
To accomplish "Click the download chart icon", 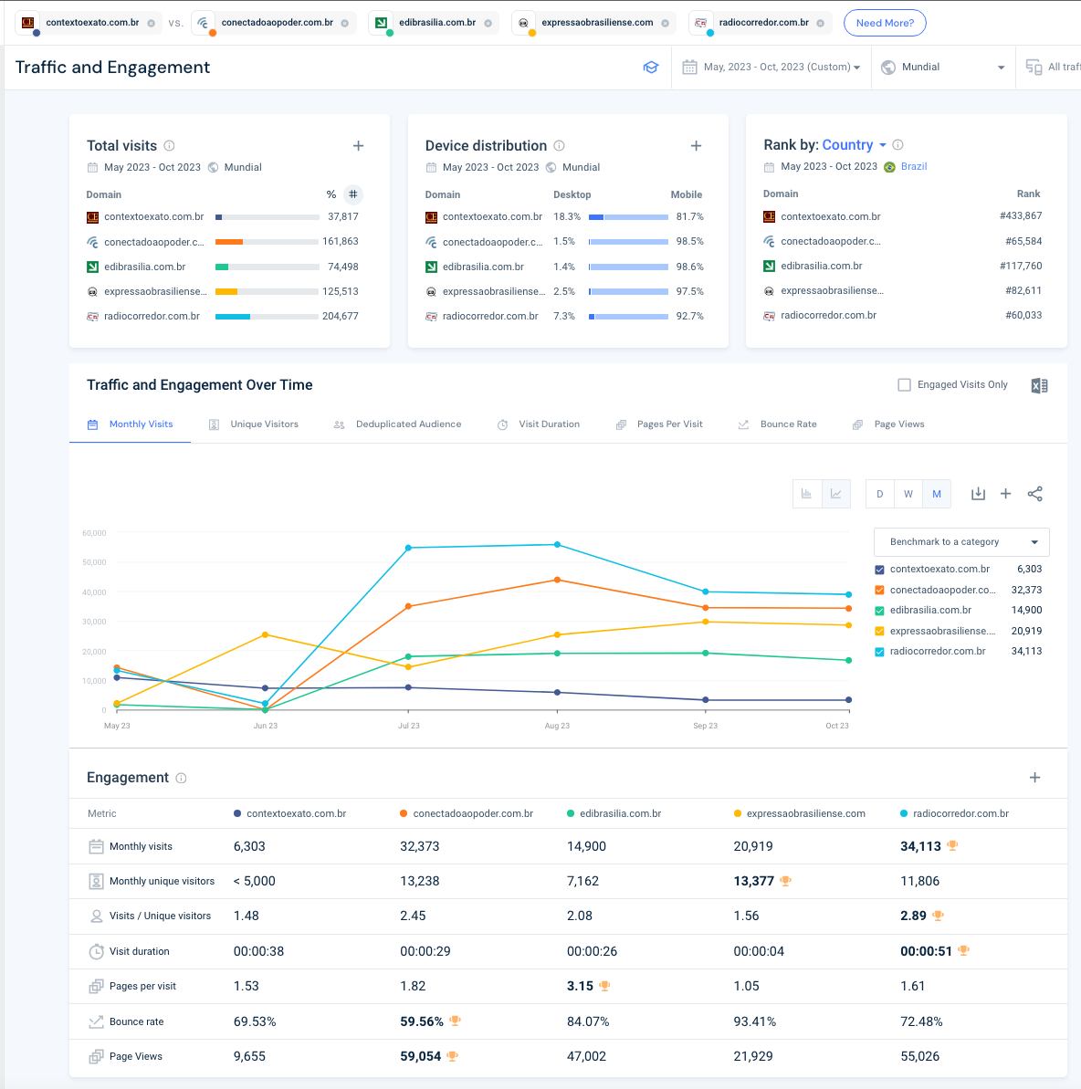I will point(978,494).
